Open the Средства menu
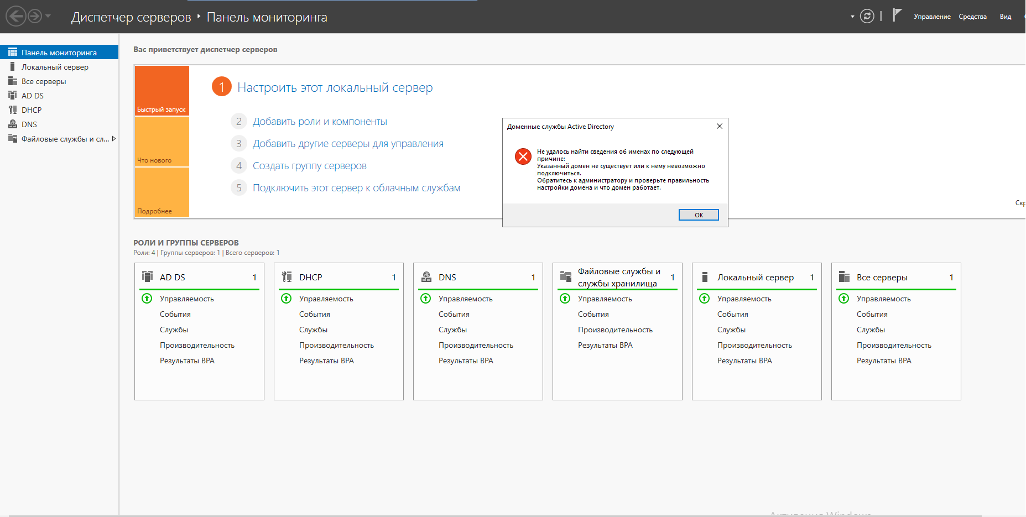Viewport: 1026px width, 517px height. pyautogui.click(x=972, y=17)
